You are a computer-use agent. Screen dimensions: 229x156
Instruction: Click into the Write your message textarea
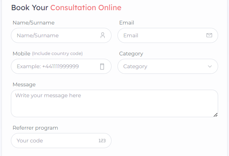pyautogui.click(x=114, y=104)
